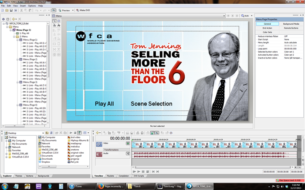Image resolution: width=305 pixels, height=190 pixels.
Task: Select the Dropbox folder in Explorer list
Action: [44, 162]
